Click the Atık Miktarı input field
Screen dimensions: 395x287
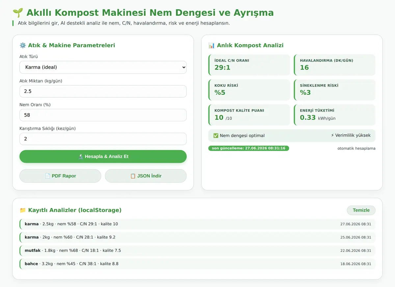point(103,91)
